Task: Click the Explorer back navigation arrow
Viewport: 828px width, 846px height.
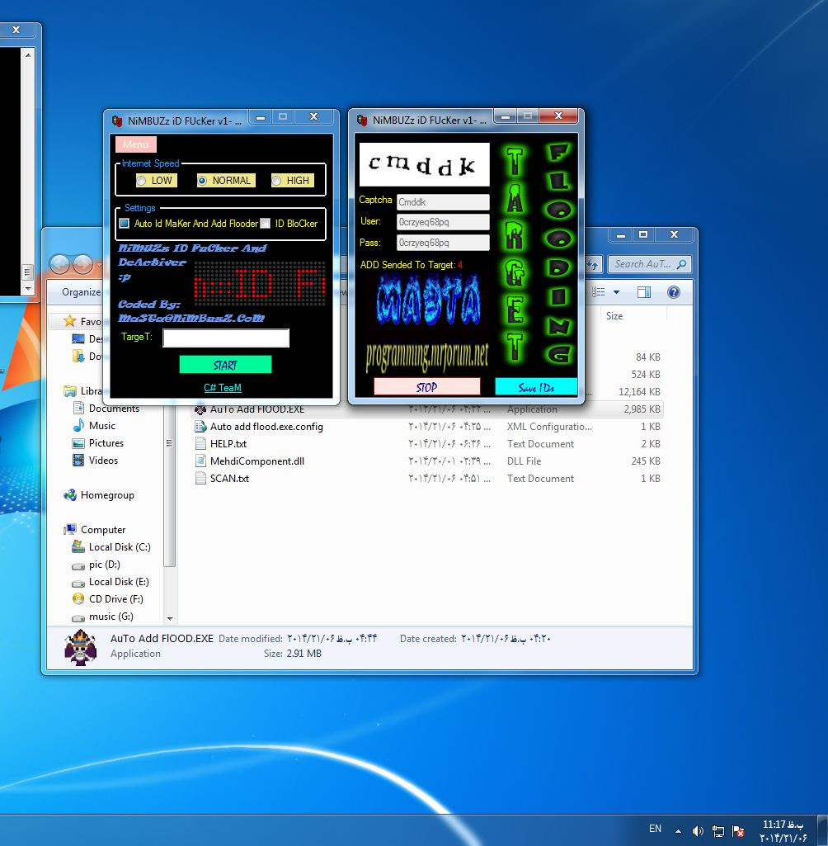Action: click(x=60, y=264)
